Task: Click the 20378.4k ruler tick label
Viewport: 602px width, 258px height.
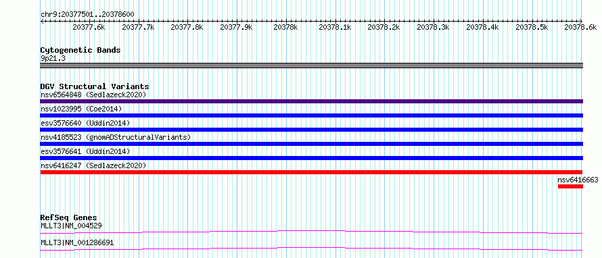Action: tap(482, 27)
